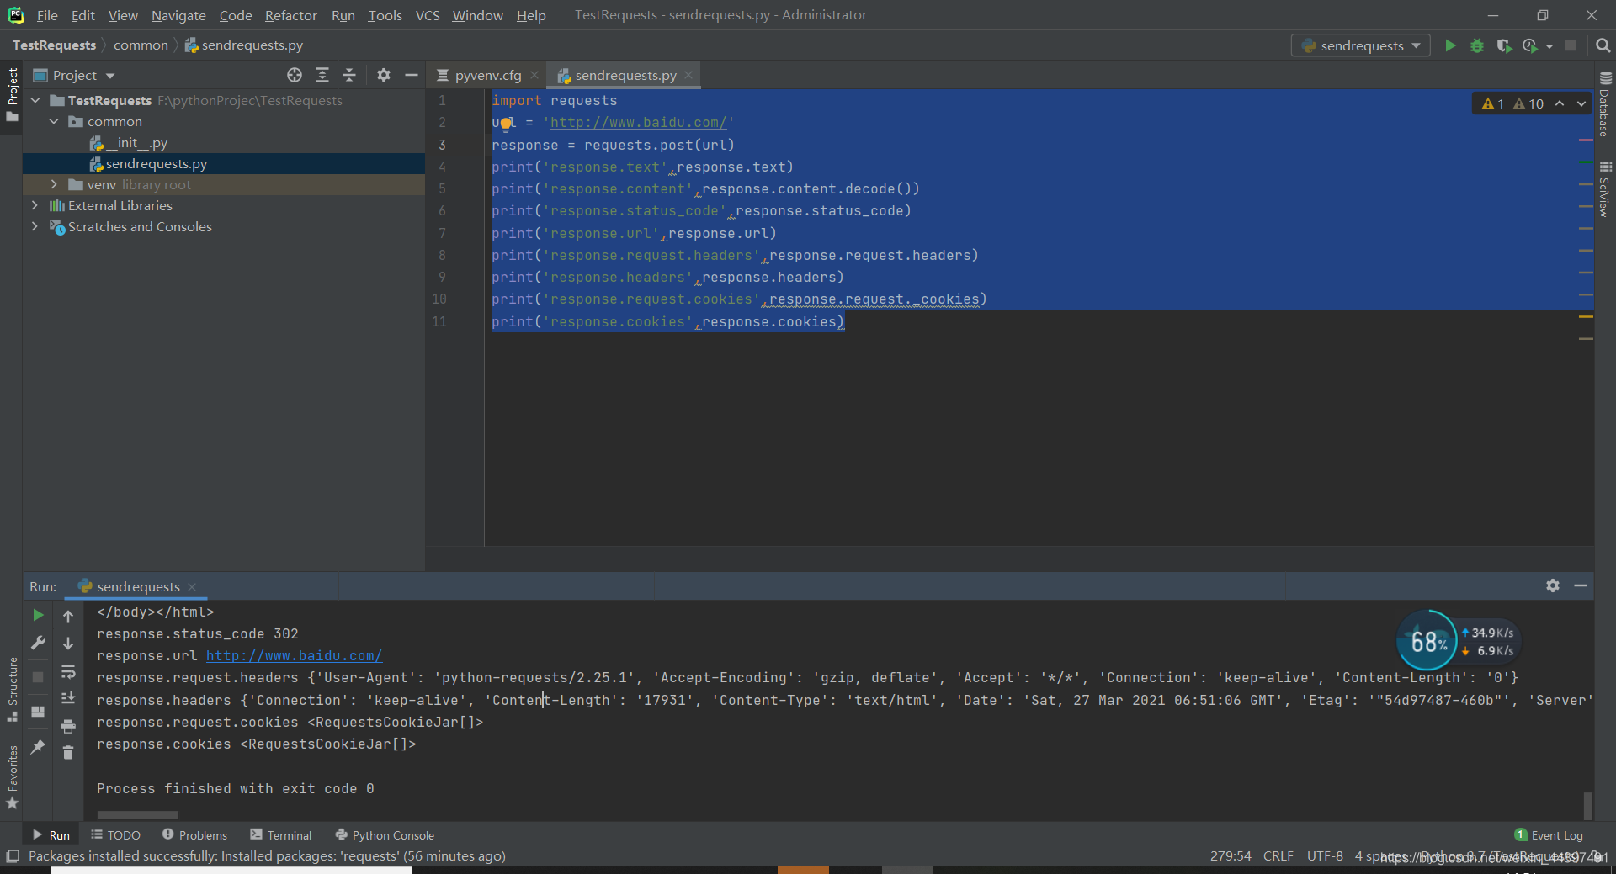Toggle the Favorites side tool window
Image resolution: width=1616 pixels, height=874 pixels.
click(x=12, y=777)
